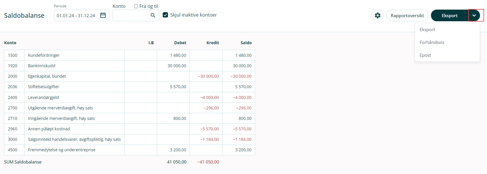Select Forhåndsvis in the dropdown menu
Screen dimensions: 487x174
[x=432, y=42]
